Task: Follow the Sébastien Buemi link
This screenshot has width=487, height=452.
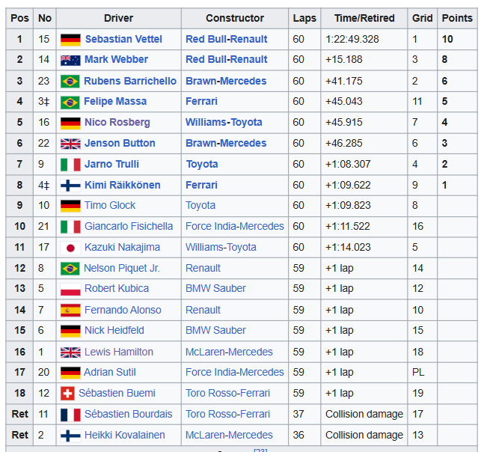Action: click(x=117, y=393)
